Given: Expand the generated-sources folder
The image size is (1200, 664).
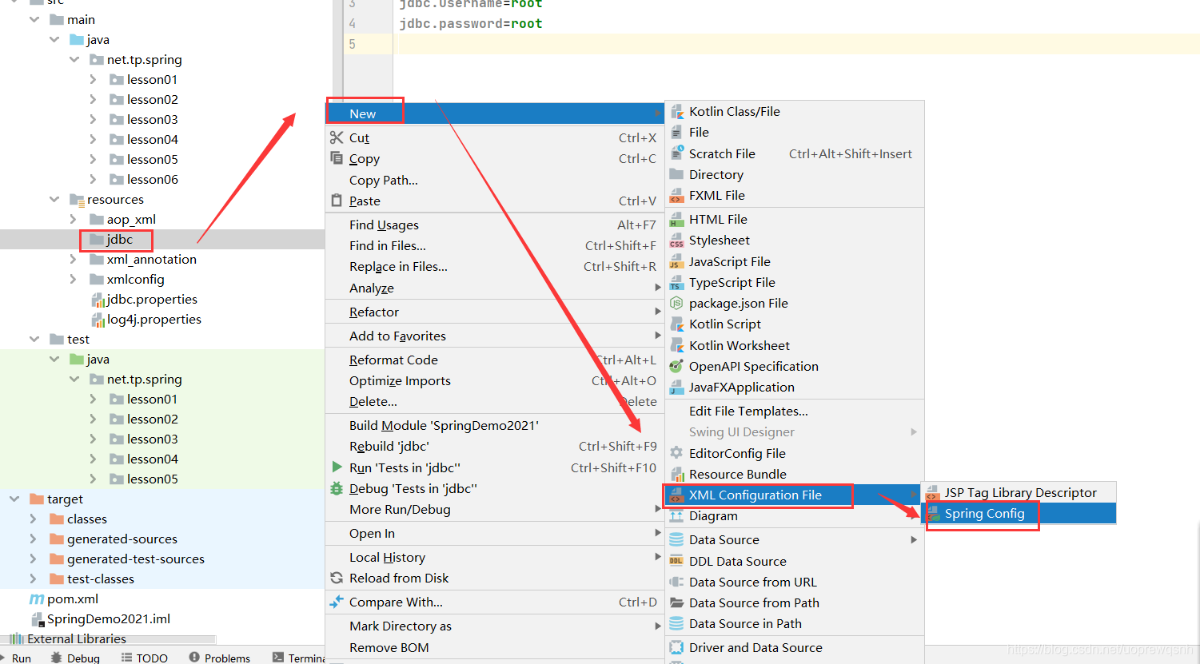Looking at the screenshot, I should [33, 539].
